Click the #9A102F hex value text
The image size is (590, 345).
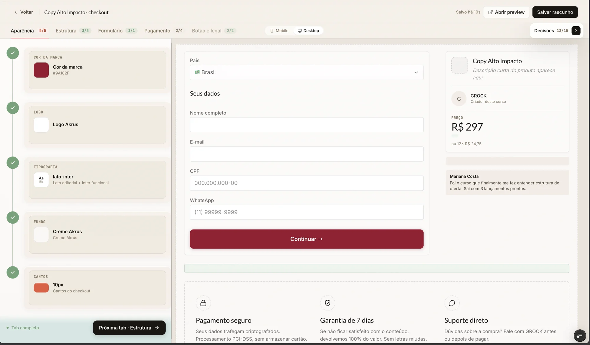point(61,73)
